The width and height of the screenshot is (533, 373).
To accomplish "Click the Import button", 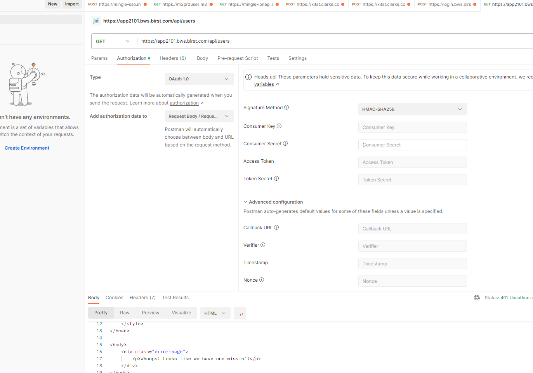I will (x=72, y=4).
